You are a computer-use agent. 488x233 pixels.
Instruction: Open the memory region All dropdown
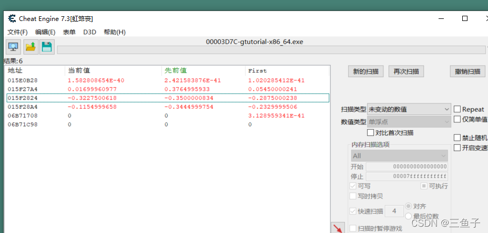click(x=400, y=156)
